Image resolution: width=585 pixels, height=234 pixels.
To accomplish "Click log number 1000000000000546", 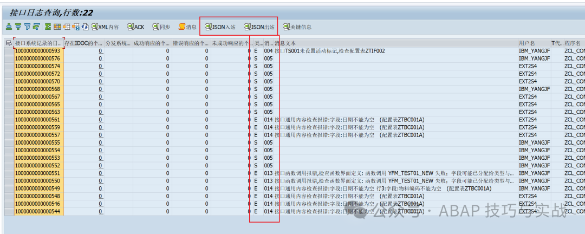I will (37, 204).
